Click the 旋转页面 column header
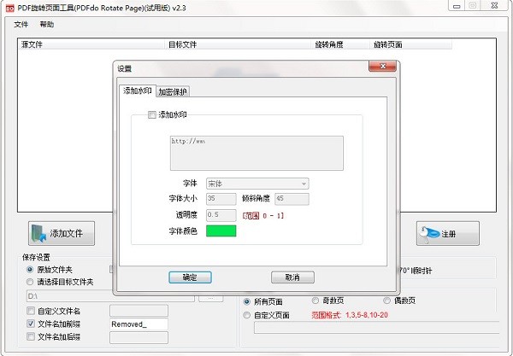Screen dimensions: 513x356 tap(411, 44)
